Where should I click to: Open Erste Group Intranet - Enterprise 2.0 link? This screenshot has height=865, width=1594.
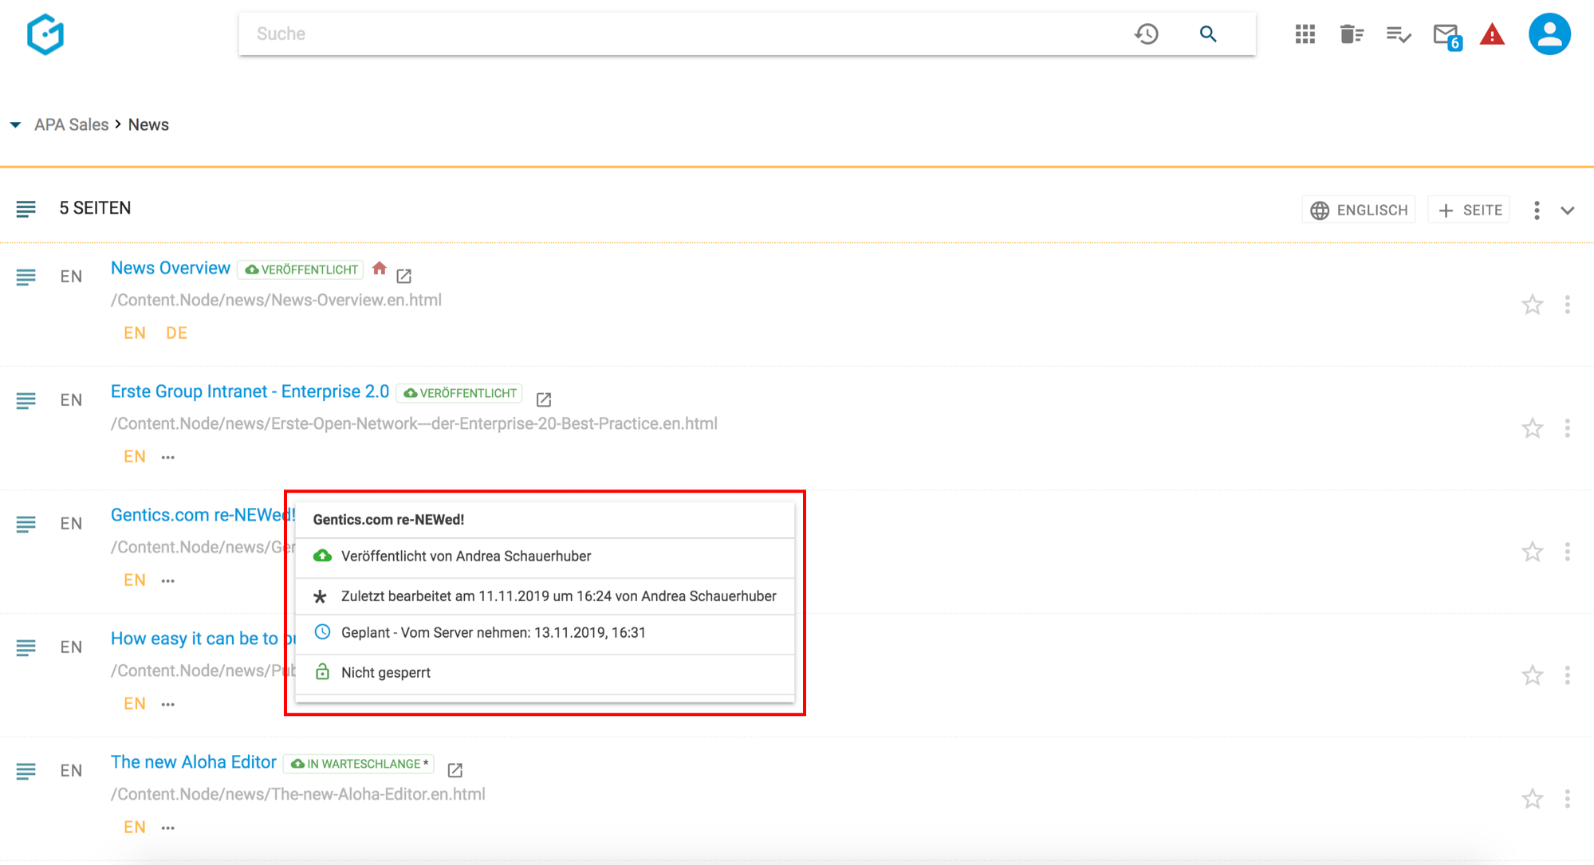pos(250,391)
